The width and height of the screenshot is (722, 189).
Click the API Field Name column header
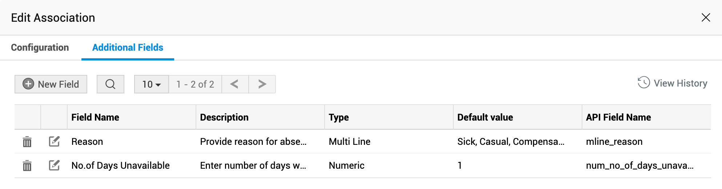[x=618, y=117]
